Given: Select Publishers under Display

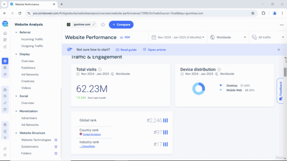Looking at the screenshot, I should tap(28, 68).
